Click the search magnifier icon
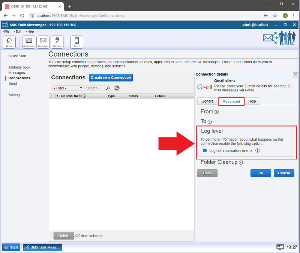Screen dimensions: 300x253 click(108, 88)
